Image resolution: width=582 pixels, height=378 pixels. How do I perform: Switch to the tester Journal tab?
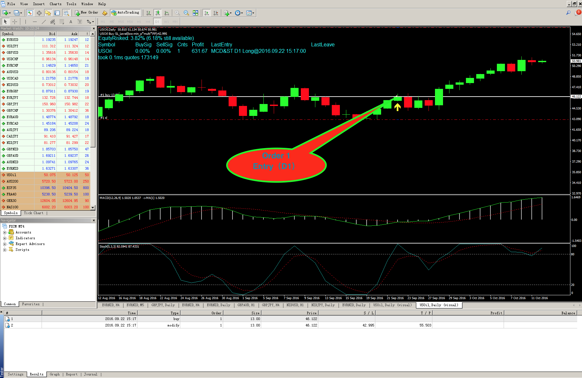coord(91,374)
